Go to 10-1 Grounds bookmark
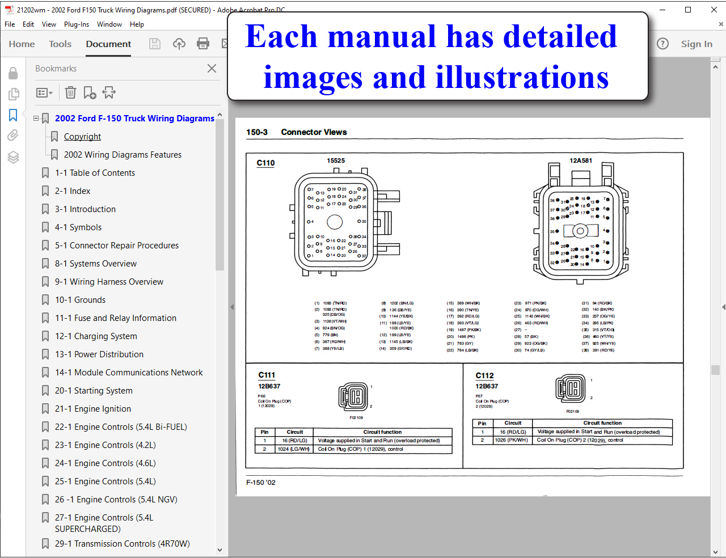The height and width of the screenshot is (558, 726). [x=80, y=300]
